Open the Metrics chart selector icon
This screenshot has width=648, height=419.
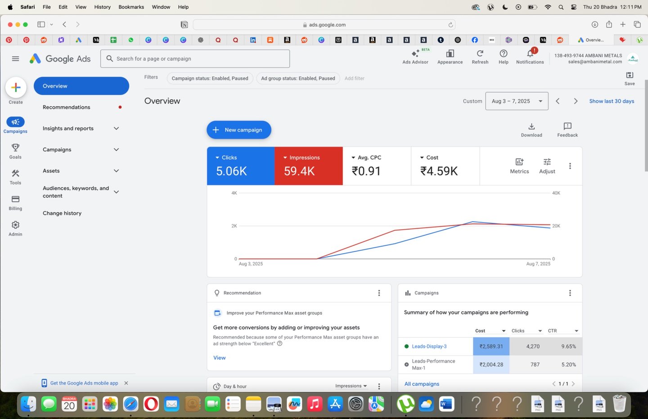pyautogui.click(x=519, y=162)
